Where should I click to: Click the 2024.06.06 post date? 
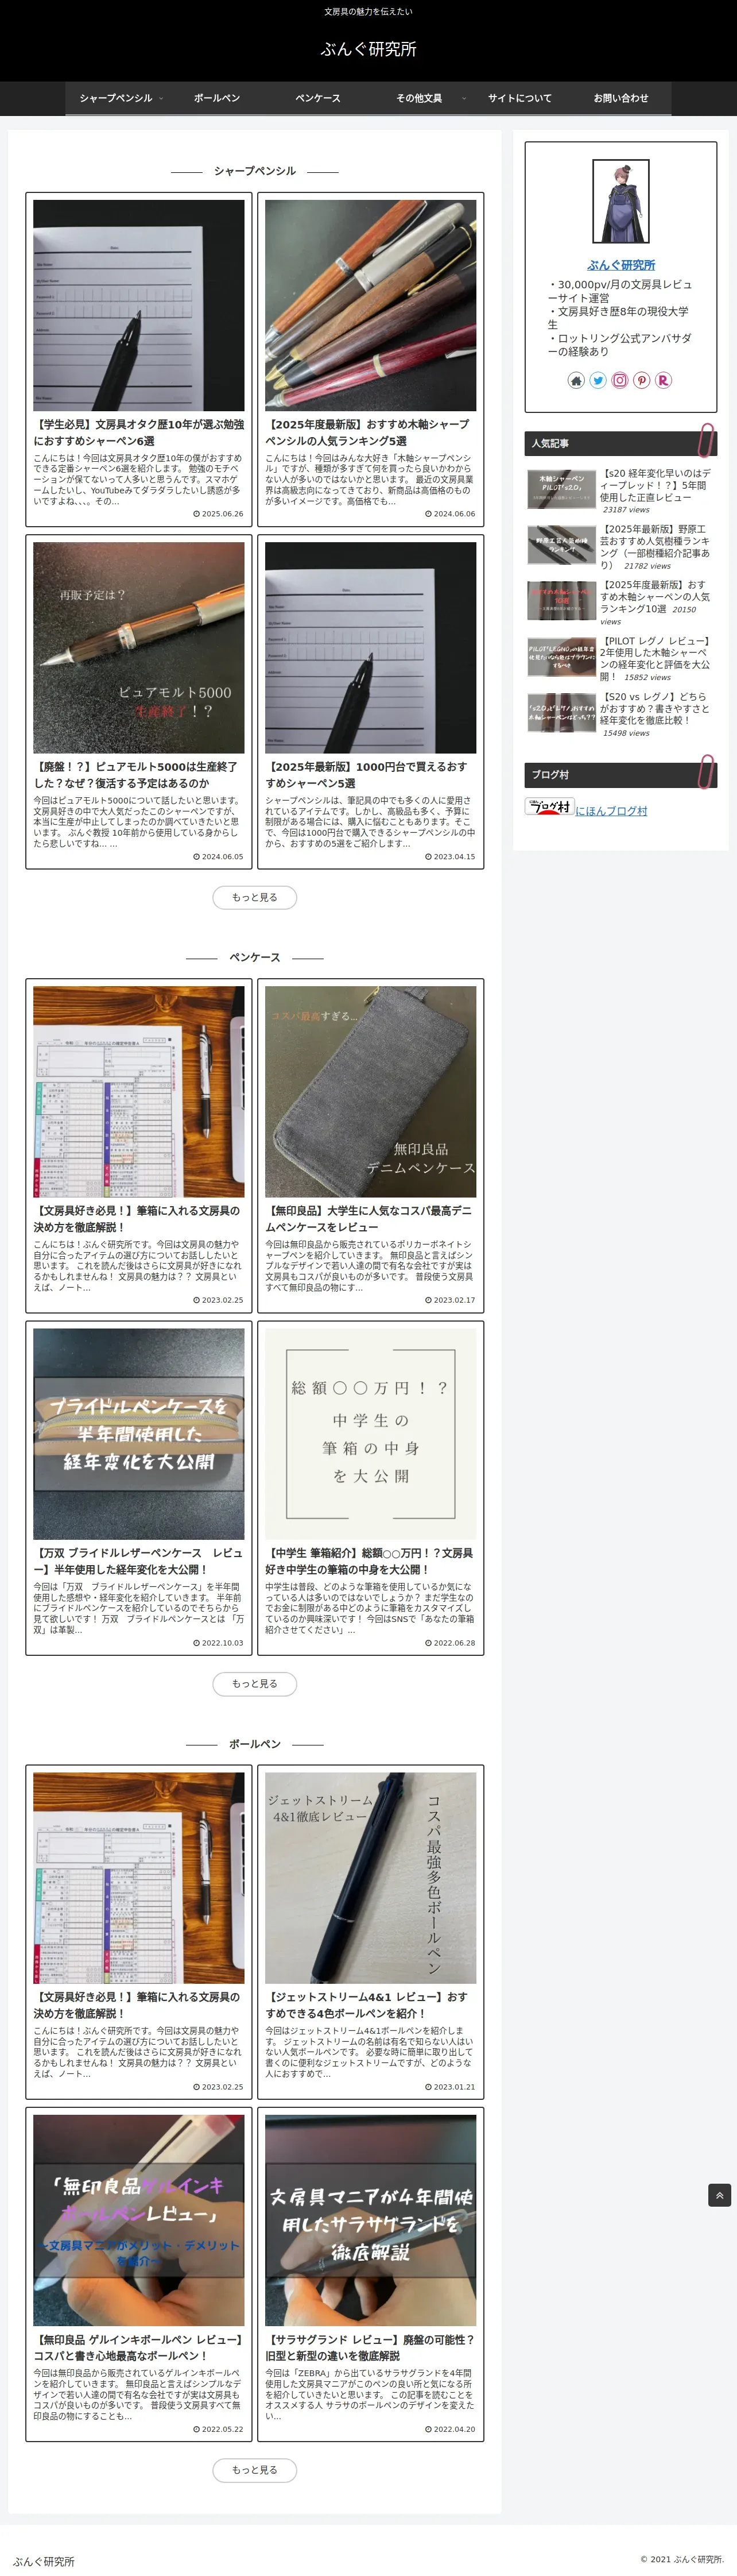[450, 514]
